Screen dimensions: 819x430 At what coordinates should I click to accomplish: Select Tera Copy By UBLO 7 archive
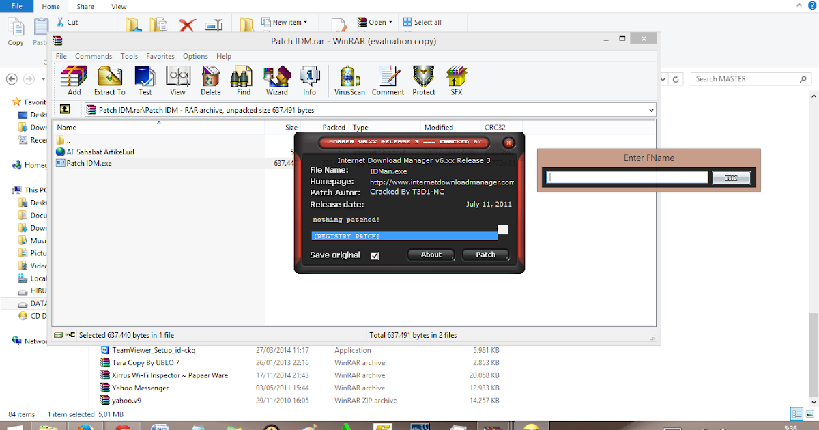pos(140,362)
